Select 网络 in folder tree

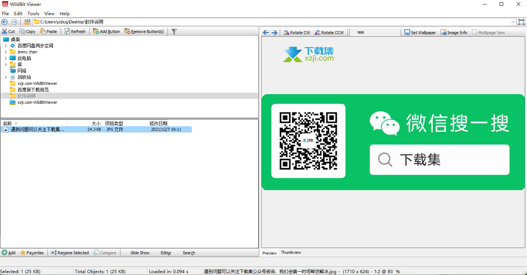point(22,71)
